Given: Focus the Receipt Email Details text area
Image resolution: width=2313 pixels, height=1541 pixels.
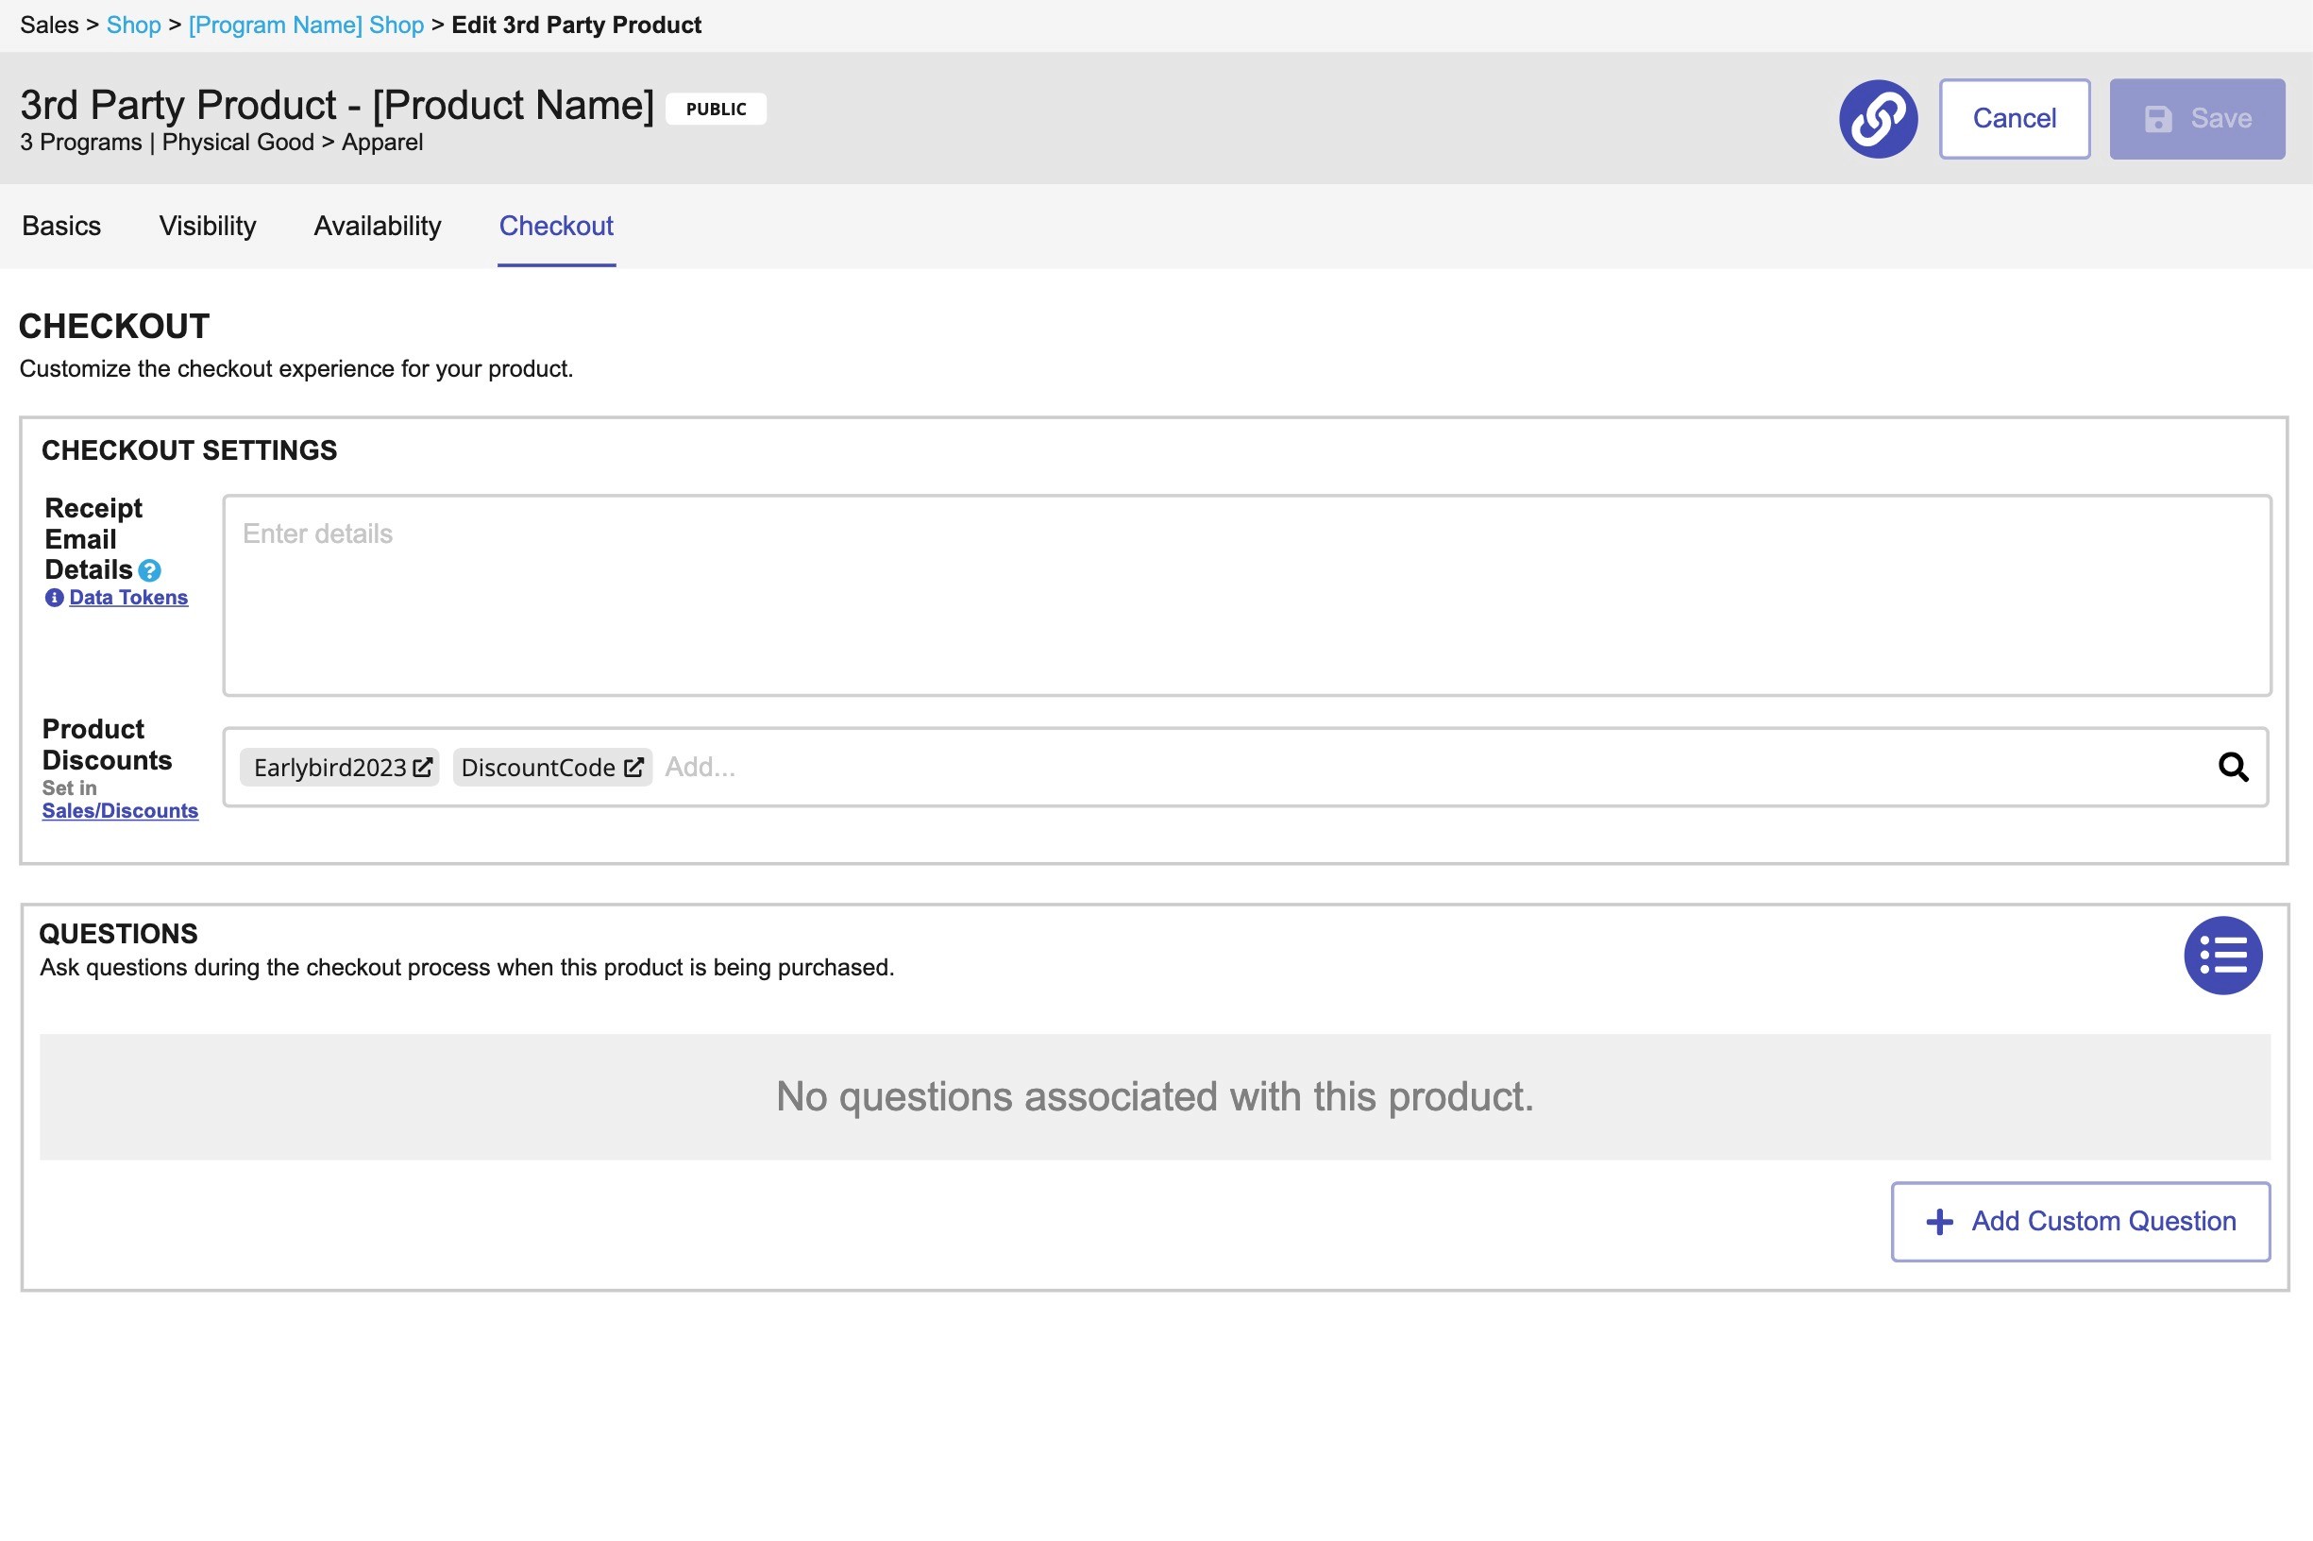Looking at the screenshot, I should coord(1246,596).
